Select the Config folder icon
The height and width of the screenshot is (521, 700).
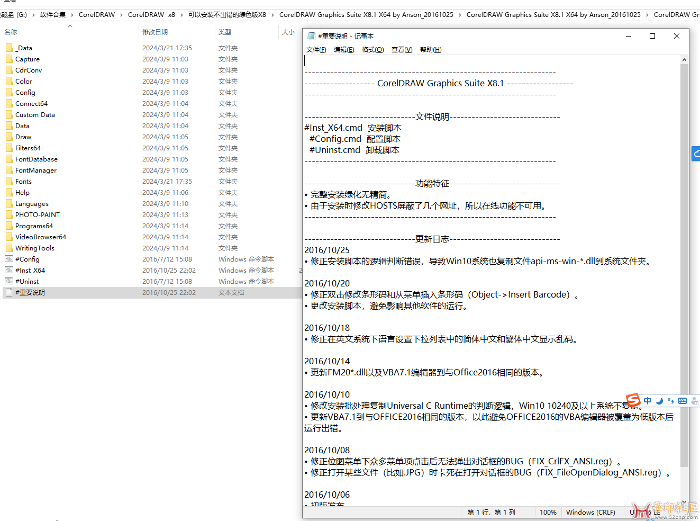[x=9, y=92]
